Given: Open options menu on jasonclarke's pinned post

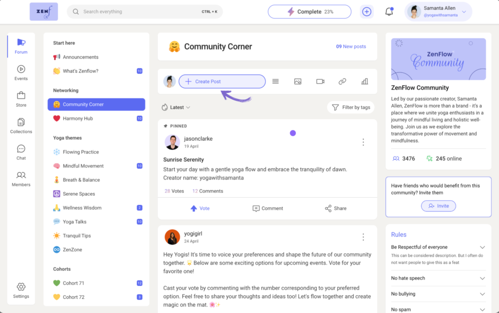Looking at the screenshot, I should point(363,142).
